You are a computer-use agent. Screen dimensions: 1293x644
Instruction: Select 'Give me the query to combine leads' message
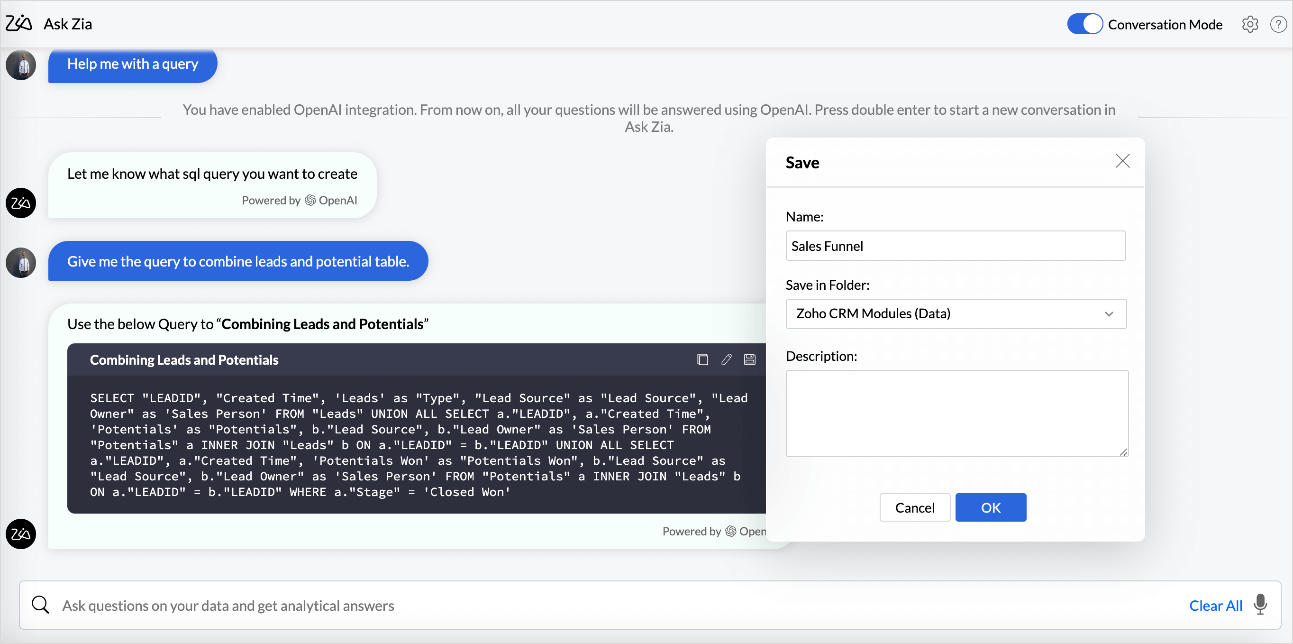coord(238,261)
